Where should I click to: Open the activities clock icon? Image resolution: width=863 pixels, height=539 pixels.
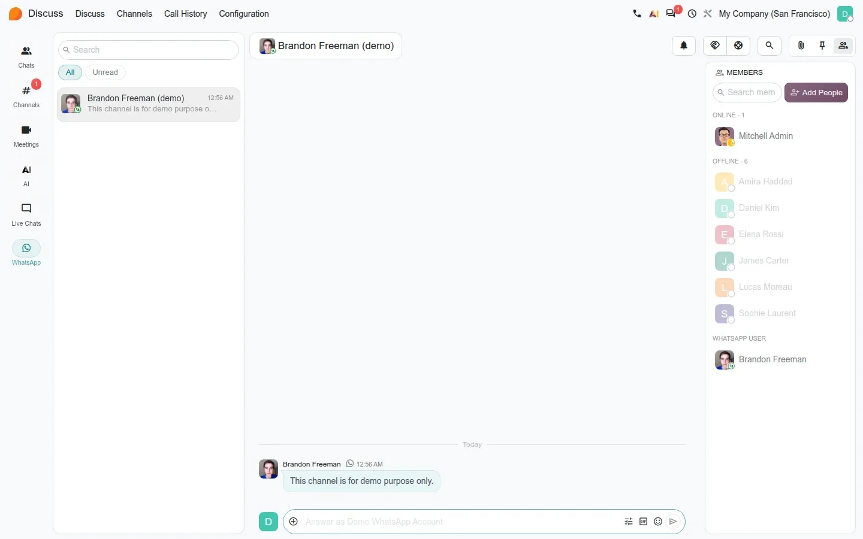[692, 14]
